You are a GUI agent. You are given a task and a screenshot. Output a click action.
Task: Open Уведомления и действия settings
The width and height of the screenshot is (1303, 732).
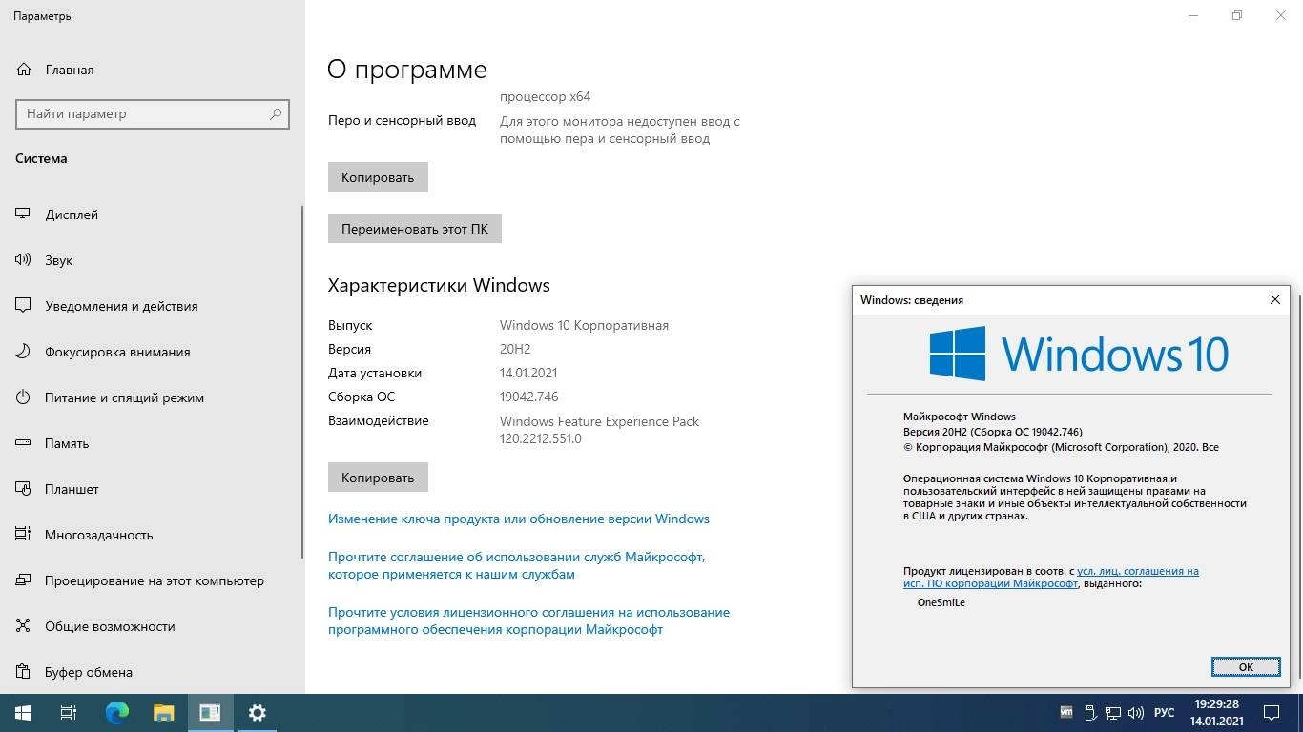(x=121, y=306)
